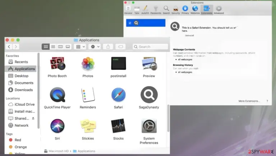Click the Share toolbar icon in Finder
This screenshot has height=156, width=276.
coord(108,47)
